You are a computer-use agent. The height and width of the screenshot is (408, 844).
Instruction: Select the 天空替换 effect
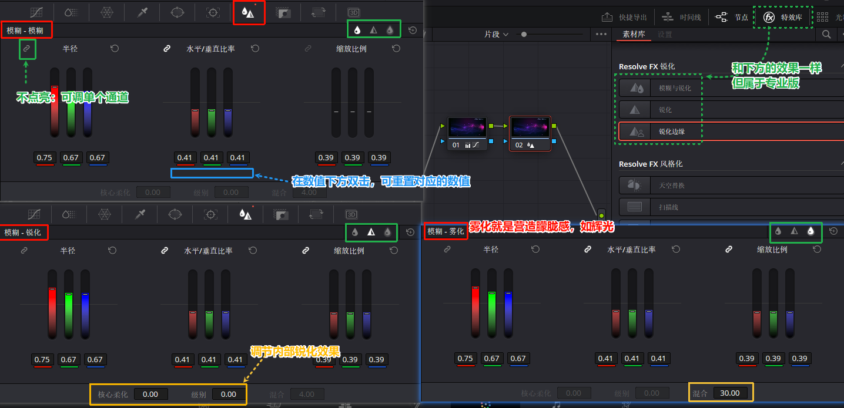coord(731,186)
